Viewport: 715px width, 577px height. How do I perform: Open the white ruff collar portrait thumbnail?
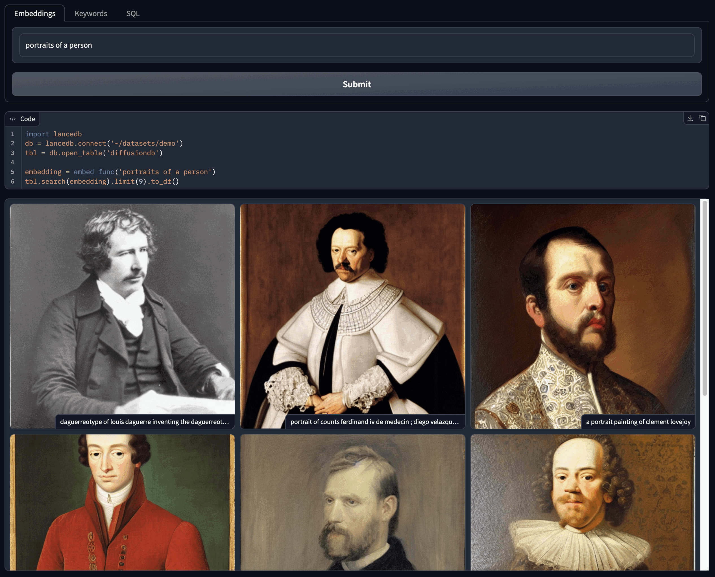583,502
